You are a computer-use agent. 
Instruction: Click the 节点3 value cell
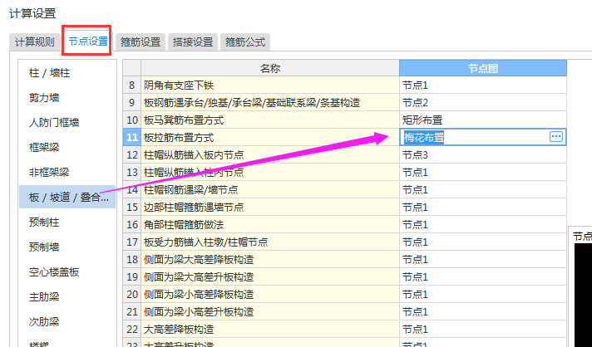(x=483, y=155)
